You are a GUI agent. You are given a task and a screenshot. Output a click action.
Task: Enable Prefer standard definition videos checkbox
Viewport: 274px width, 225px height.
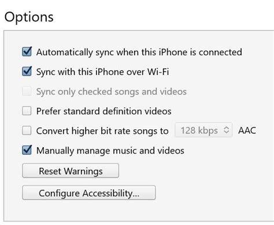[x=27, y=111]
